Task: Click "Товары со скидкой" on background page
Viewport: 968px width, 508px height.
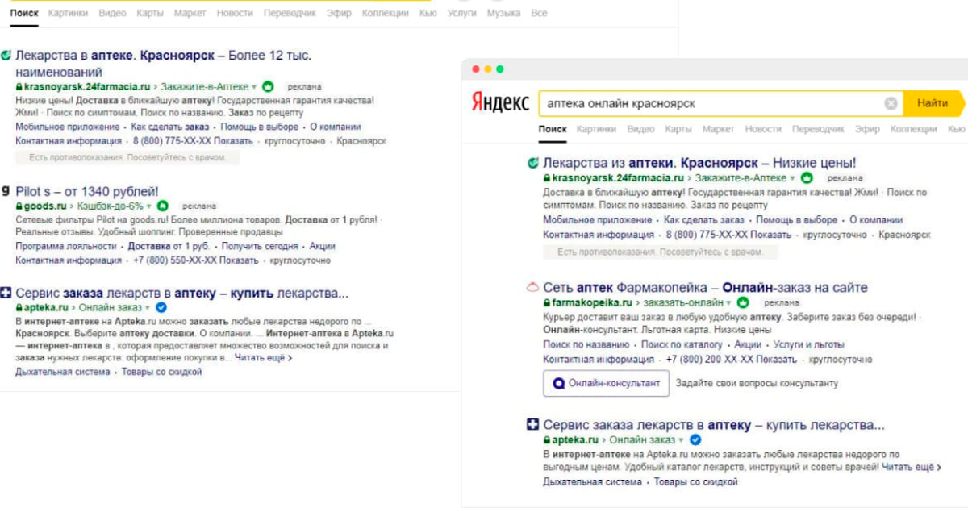Action: pos(162,372)
